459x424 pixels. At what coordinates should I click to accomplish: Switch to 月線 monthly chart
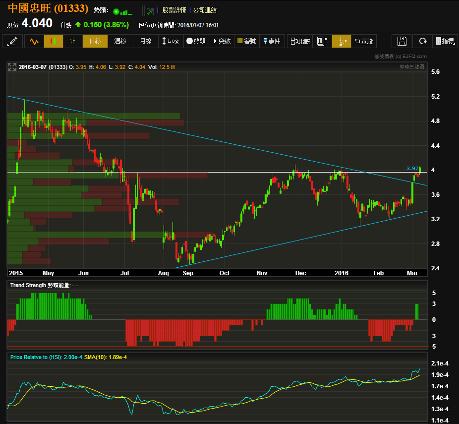145,41
